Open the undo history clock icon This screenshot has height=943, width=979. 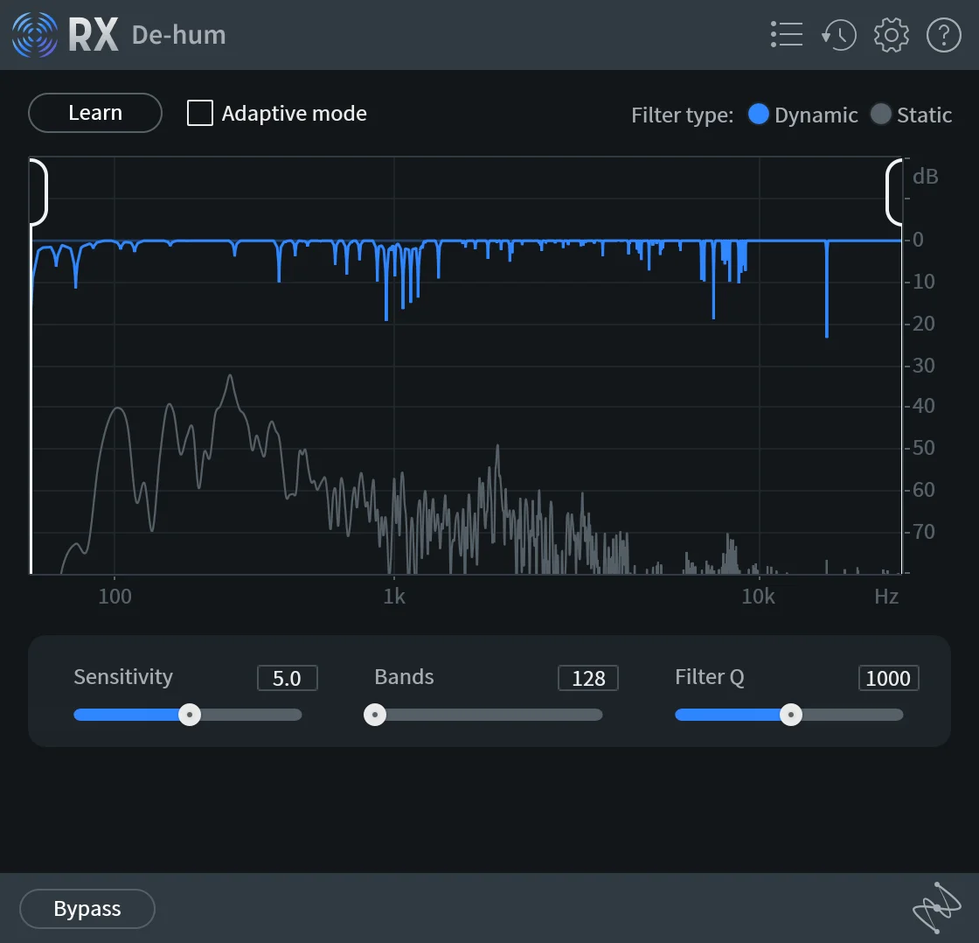(x=838, y=34)
